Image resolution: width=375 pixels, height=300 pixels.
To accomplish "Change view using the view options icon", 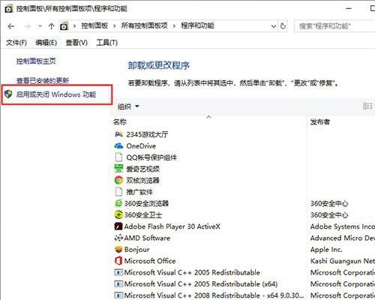I will (x=367, y=106).
